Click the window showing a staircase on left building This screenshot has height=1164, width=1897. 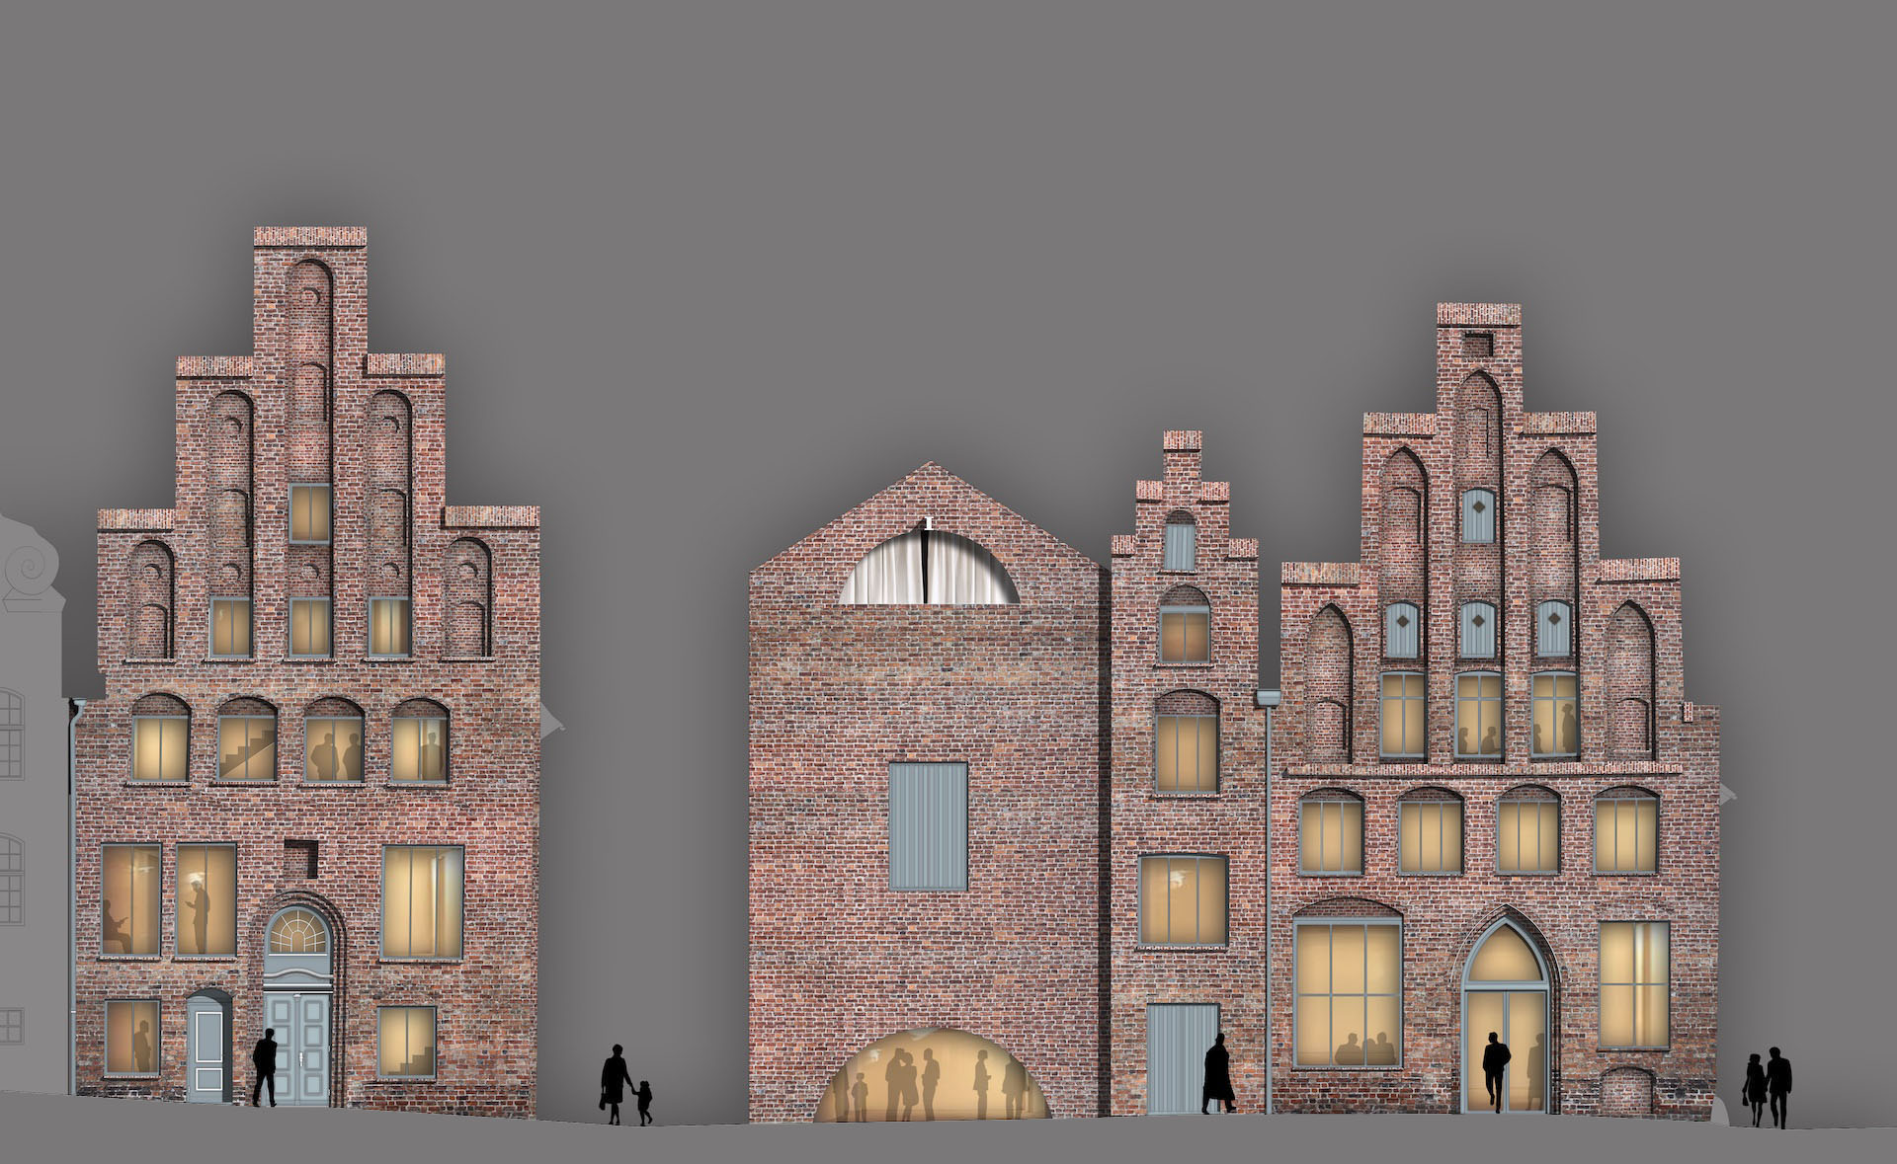point(247,747)
